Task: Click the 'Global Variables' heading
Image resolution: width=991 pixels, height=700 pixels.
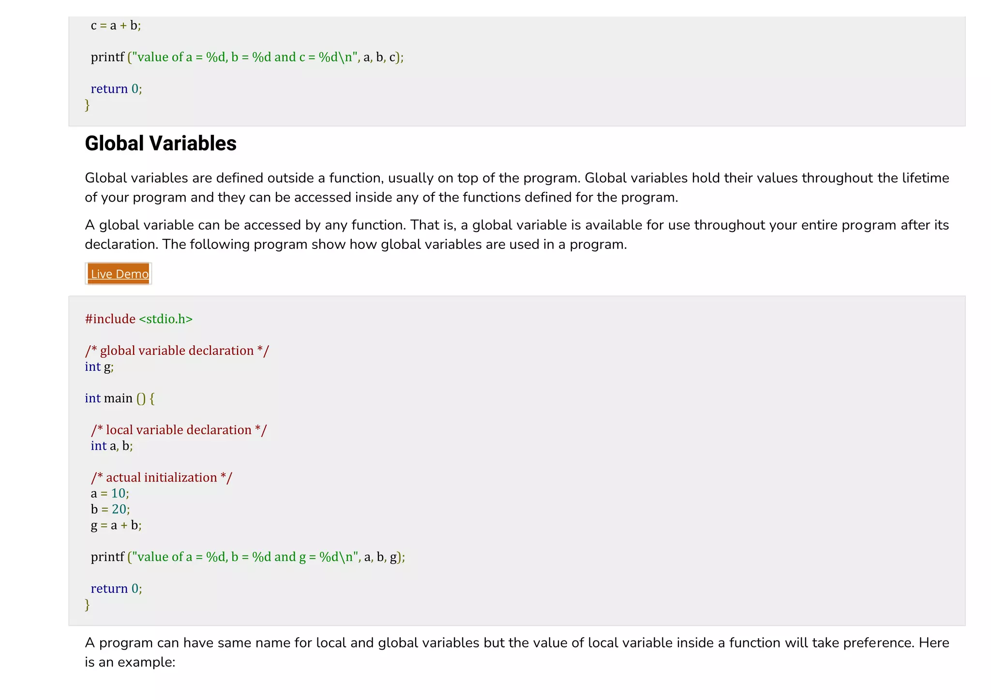Action: click(161, 144)
